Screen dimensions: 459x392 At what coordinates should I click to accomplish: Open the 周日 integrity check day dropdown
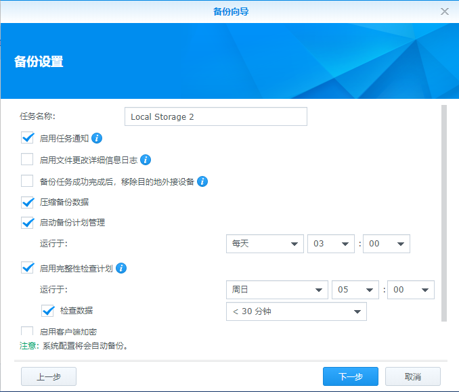coord(277,290)
